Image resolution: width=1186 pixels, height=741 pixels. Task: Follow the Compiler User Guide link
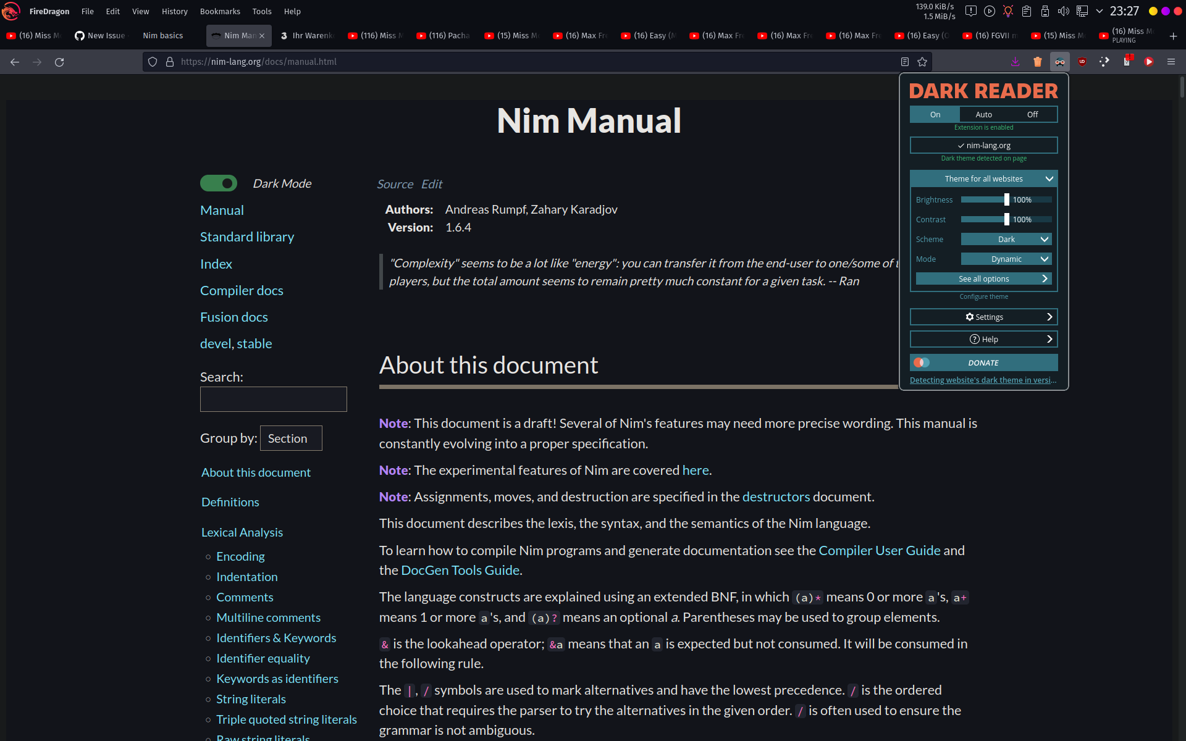[879, 550]
